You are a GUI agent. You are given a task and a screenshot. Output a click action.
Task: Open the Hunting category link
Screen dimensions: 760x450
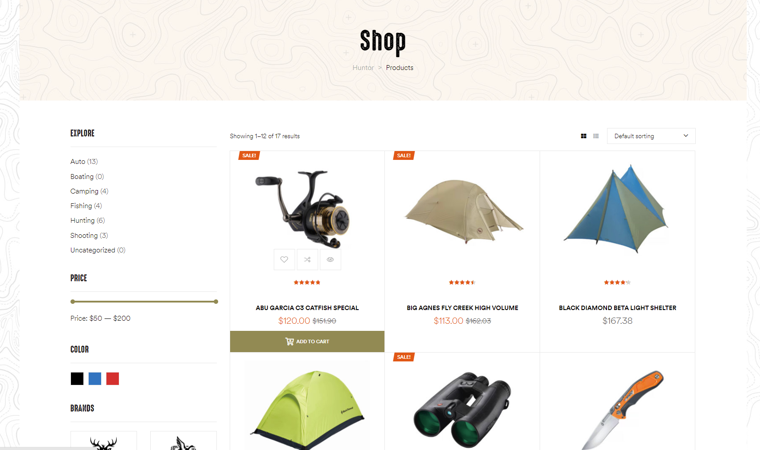(x=82, y=220)
